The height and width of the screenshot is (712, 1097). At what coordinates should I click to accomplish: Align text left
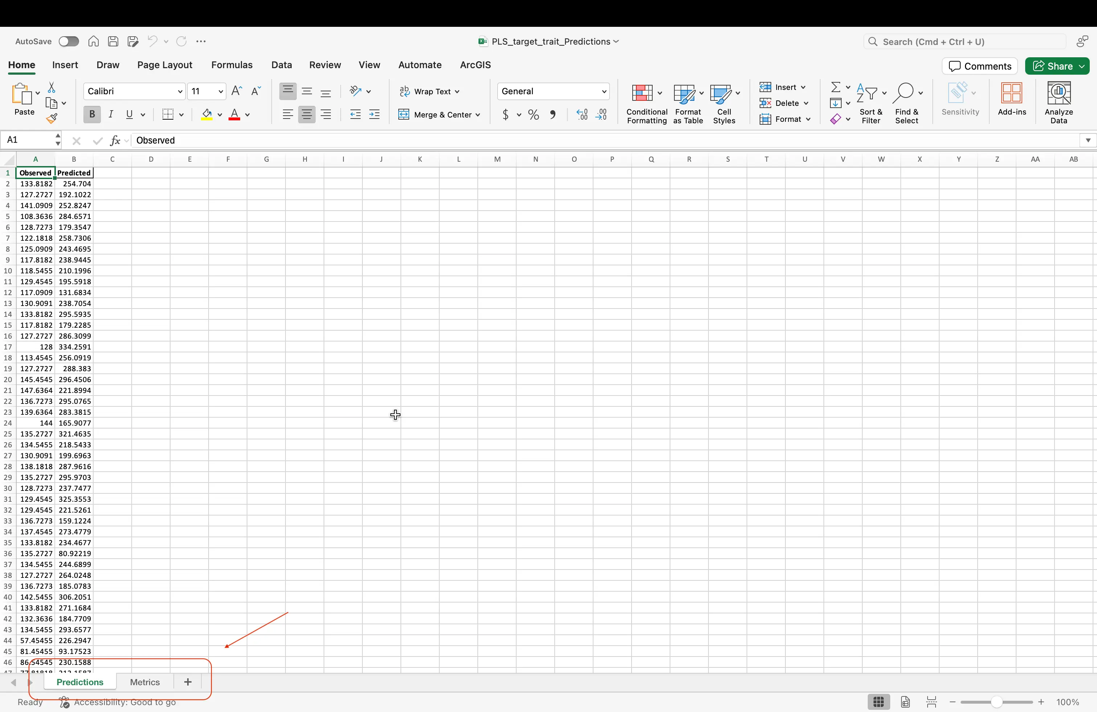(288, 114)
